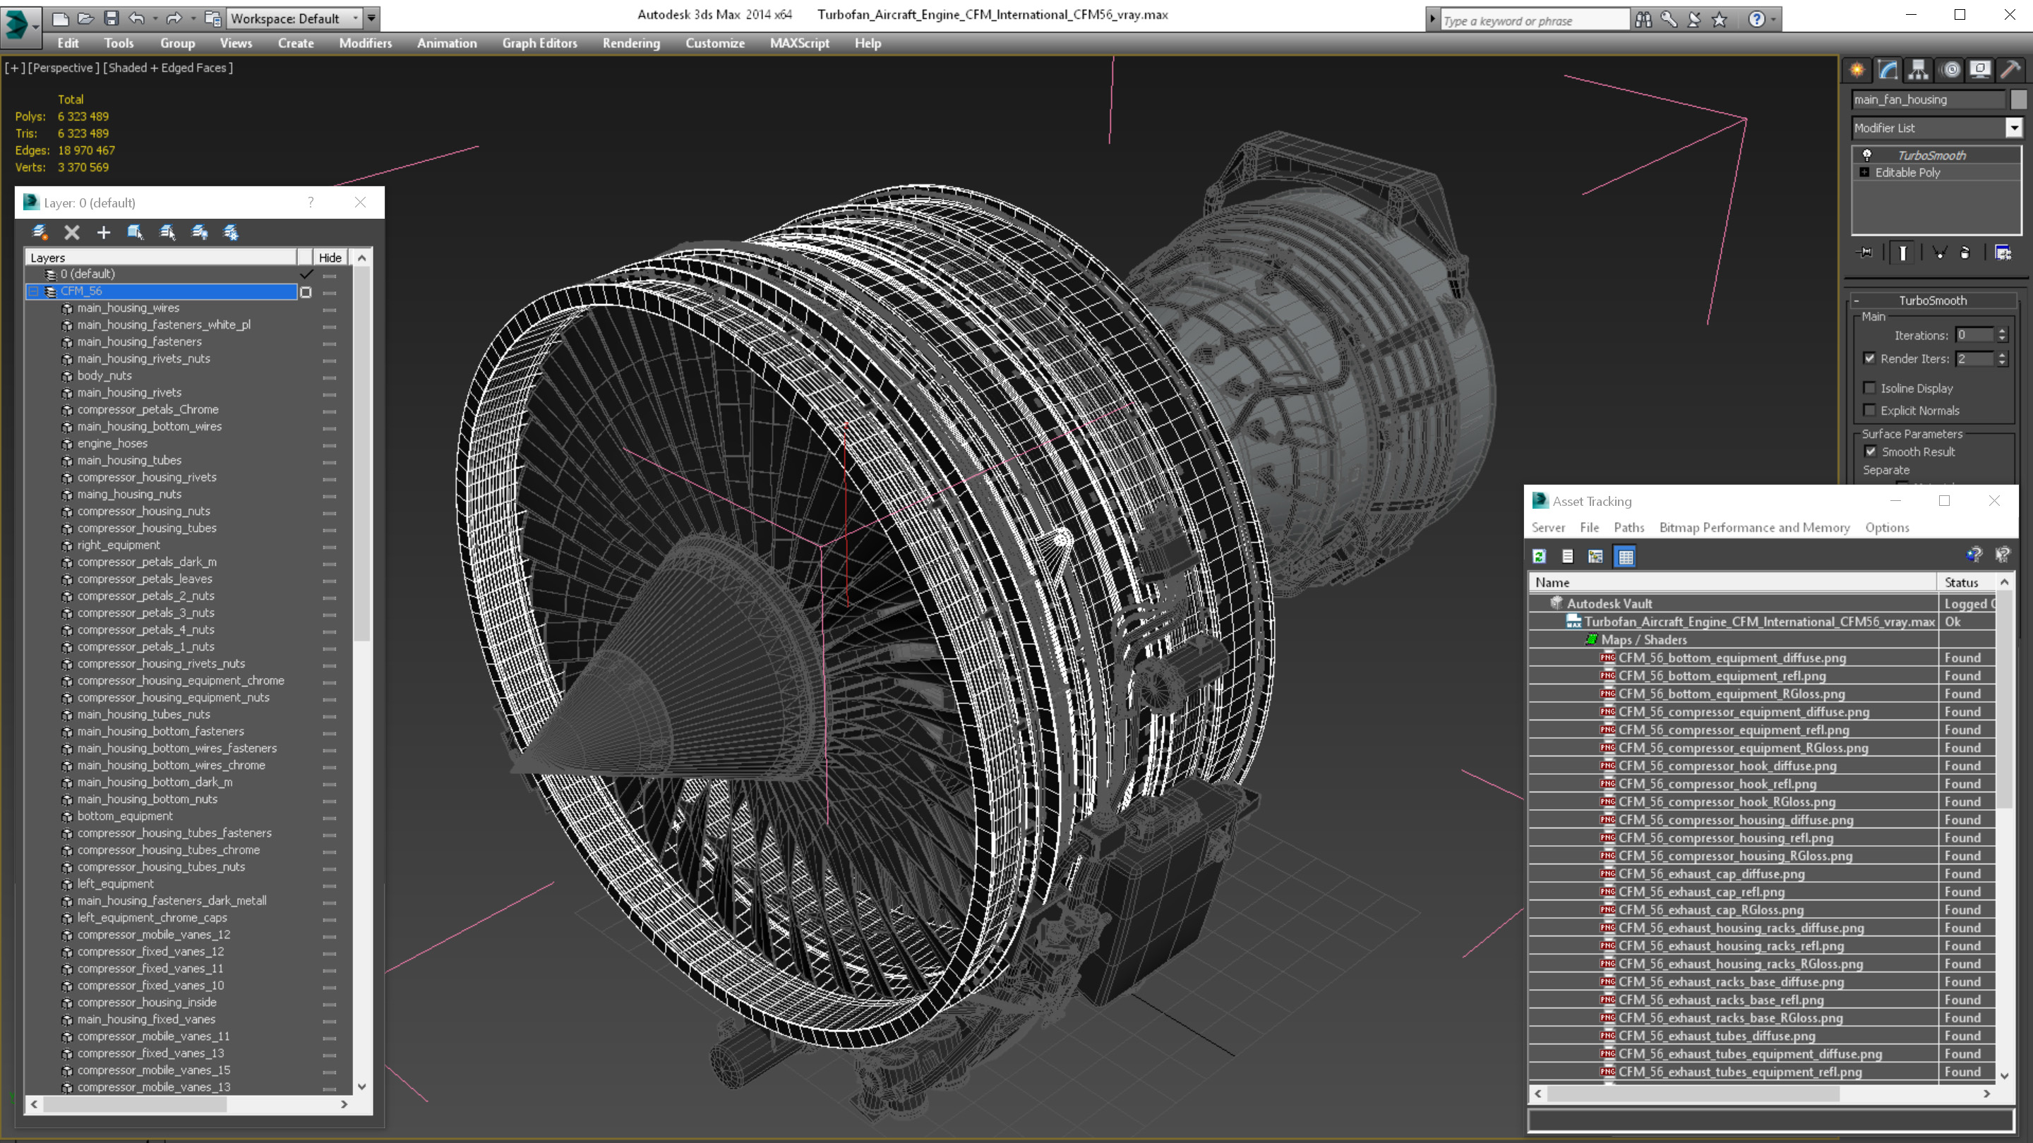The image size is (2033, 1143).
Task: Open the Modifiers menu
Action: (x=366, y=43)
